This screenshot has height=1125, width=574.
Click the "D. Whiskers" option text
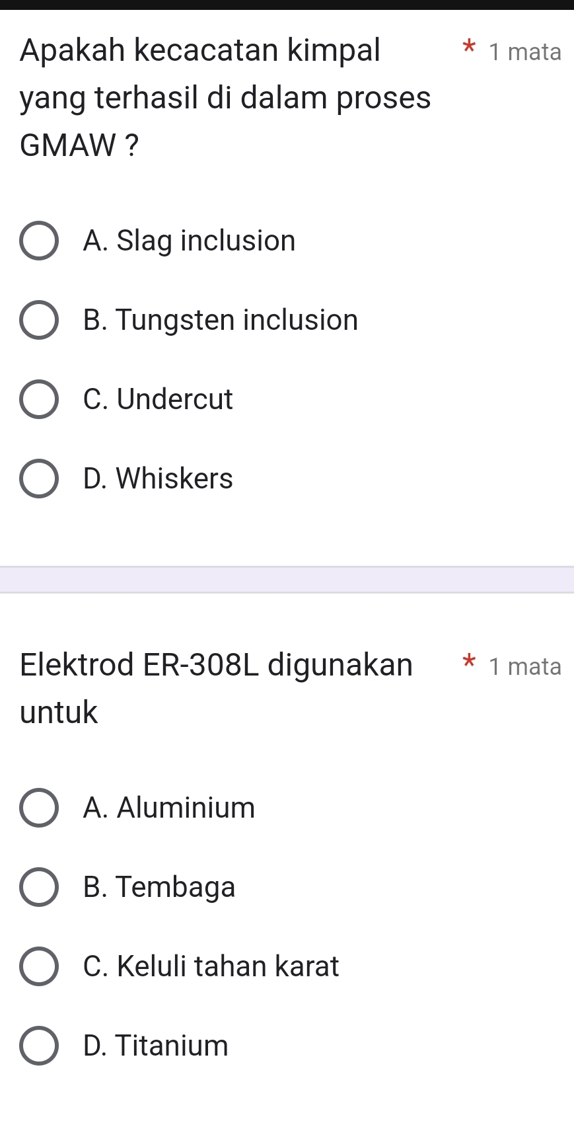click(x=158, y=479)
